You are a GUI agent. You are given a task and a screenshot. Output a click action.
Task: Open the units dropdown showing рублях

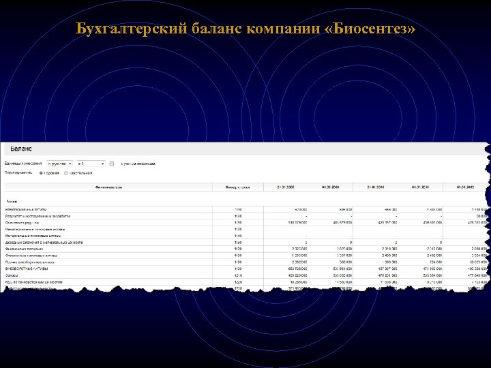[x=59, y=164]
